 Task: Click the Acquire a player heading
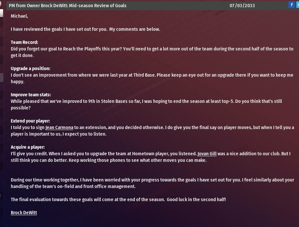click(27, 147)
